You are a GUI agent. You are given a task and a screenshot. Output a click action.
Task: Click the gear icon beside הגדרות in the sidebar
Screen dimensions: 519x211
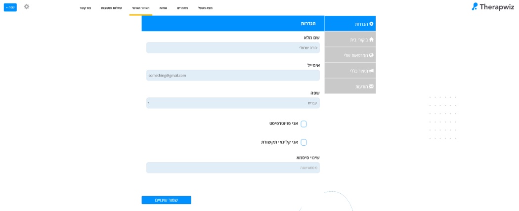[371, 24]
